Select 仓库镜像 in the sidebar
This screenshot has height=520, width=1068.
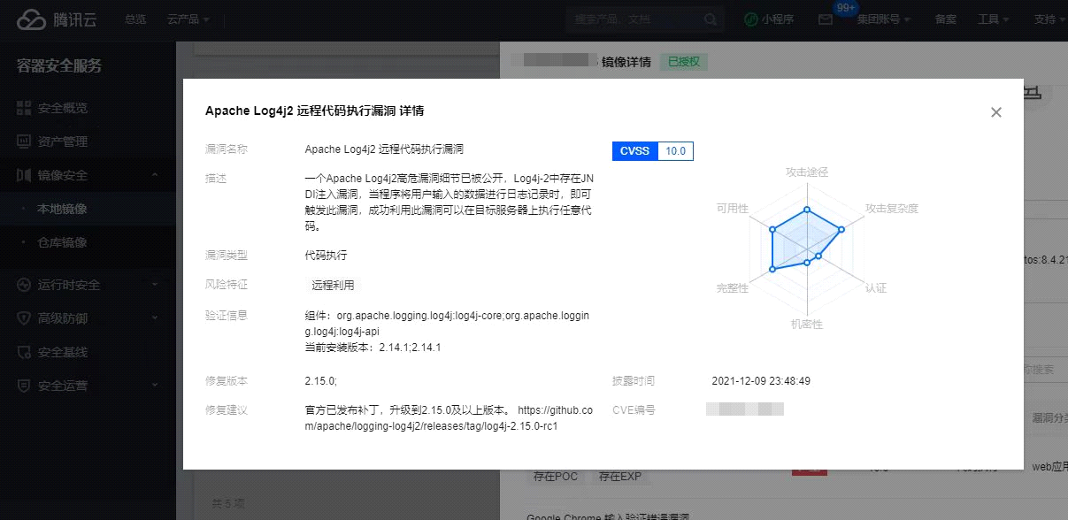click(x=62, y=242)
